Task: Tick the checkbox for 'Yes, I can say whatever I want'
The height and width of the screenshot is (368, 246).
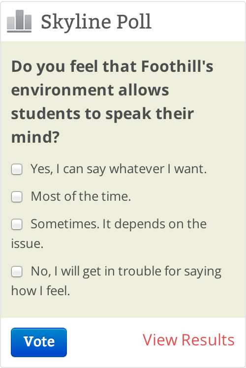Action: coord(17,169)
